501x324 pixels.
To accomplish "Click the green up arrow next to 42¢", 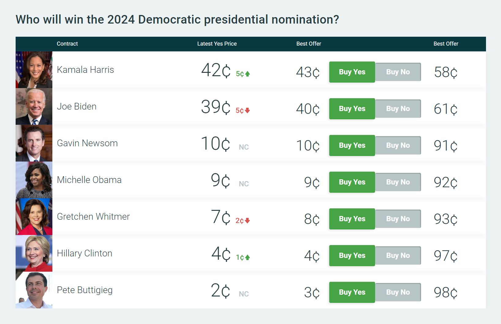I will pyautogui.click(x=247, y=74).
